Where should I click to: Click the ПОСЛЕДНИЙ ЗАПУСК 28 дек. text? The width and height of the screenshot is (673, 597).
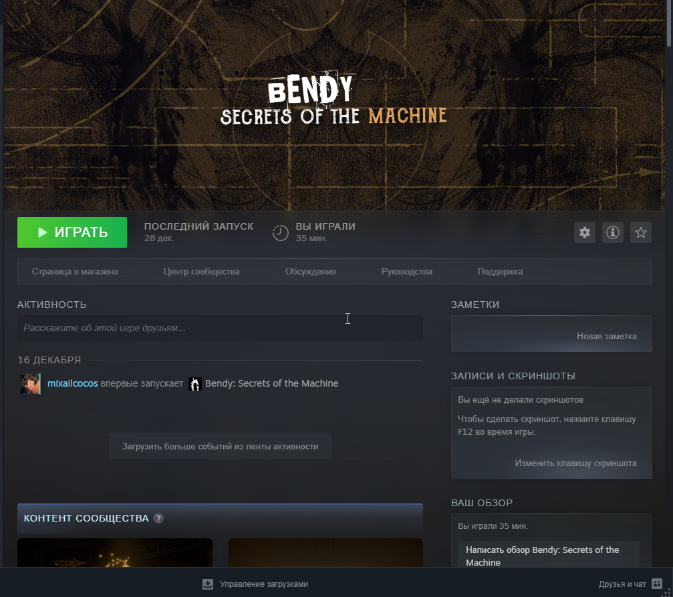coord(198,232)
